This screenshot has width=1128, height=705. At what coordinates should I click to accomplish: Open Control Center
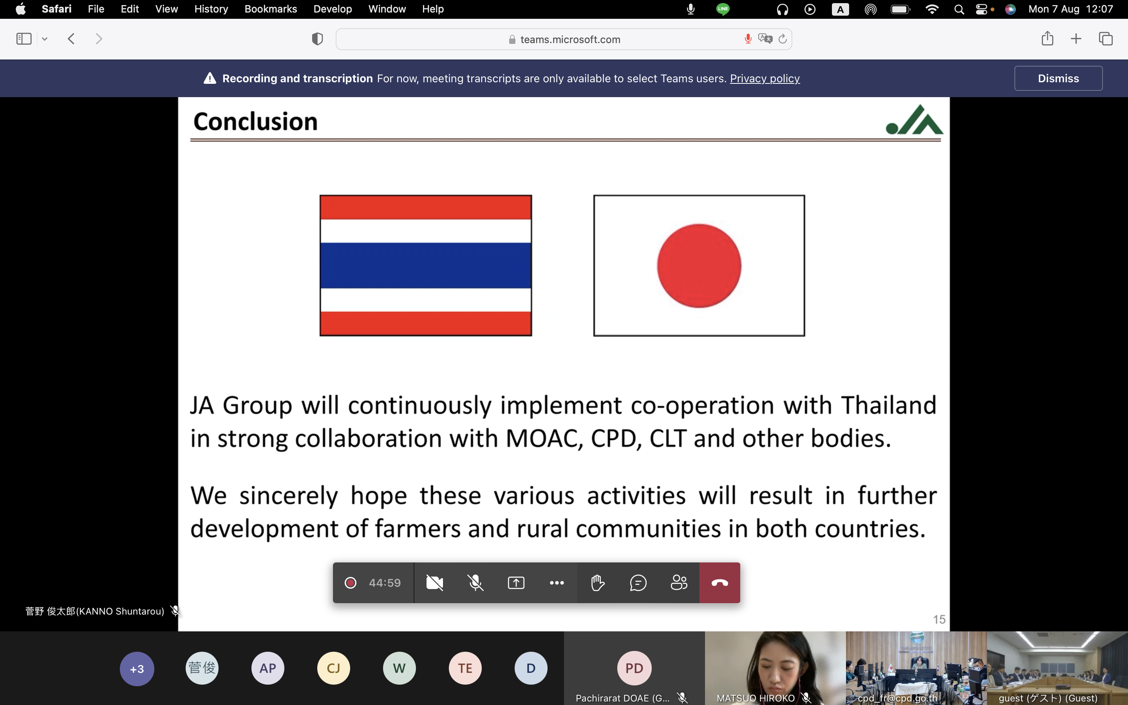tap(982, 9)
